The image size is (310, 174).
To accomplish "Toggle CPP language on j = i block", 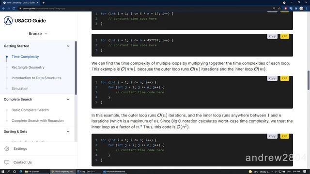I will pos(284,136).
